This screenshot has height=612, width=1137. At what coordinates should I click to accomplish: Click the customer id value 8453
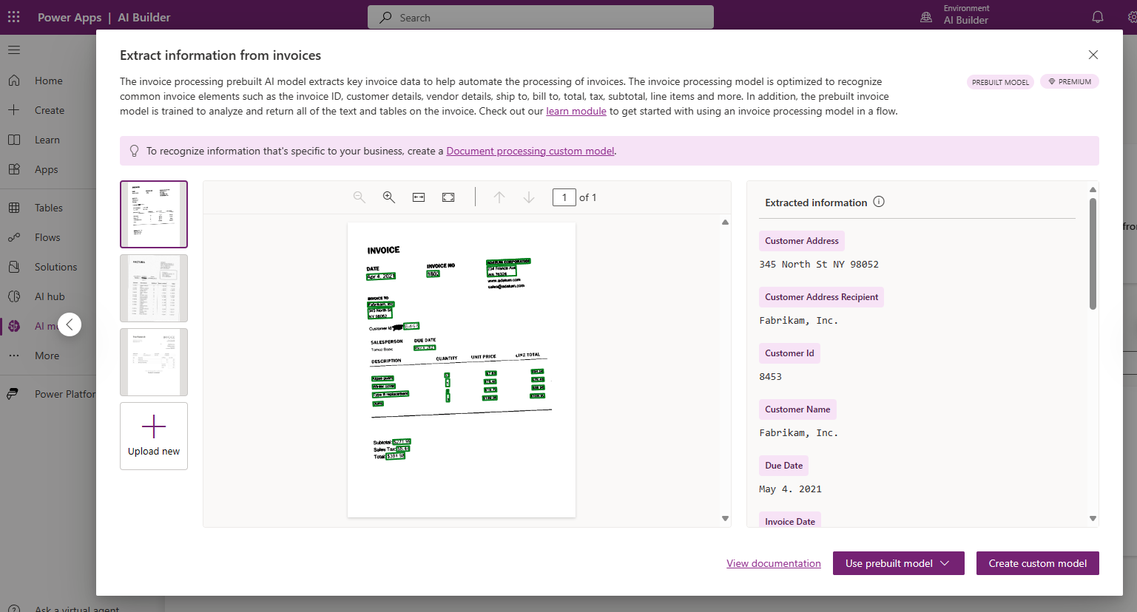pos(770,376)
